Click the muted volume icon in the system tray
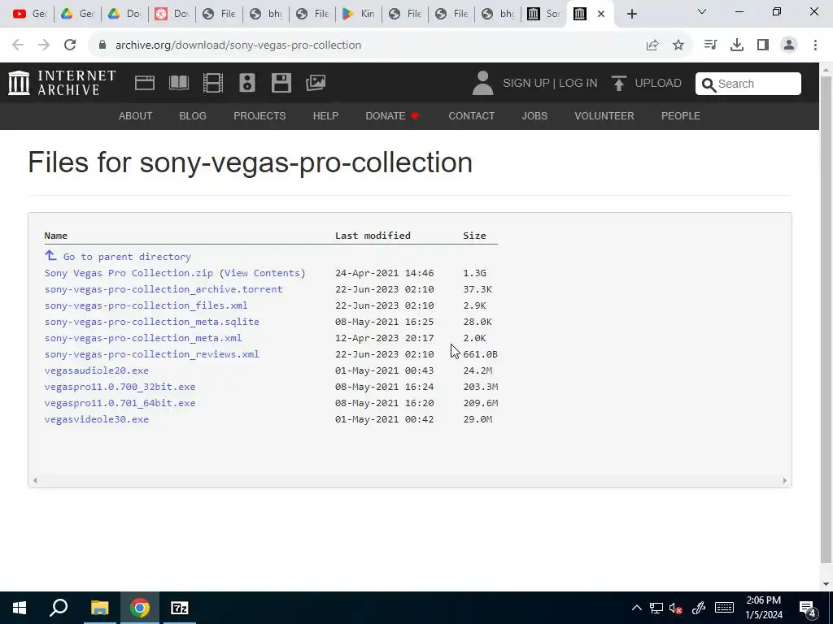833x624 pixels. coord(676,608)
